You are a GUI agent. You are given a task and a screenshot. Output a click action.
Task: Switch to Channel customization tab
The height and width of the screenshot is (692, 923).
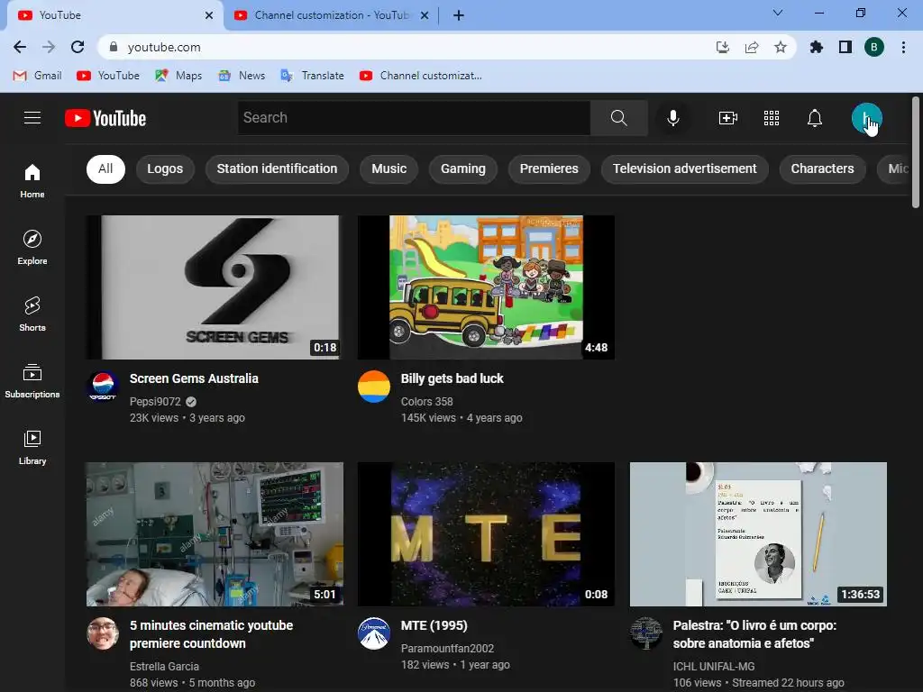pos(332,15)
